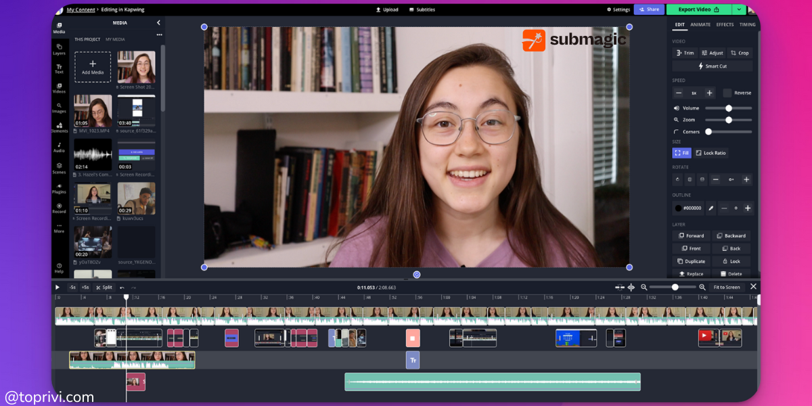Open the Layers sidebar panel
The width and height of the screenshot is (812, 406).
tap(59, 49)
